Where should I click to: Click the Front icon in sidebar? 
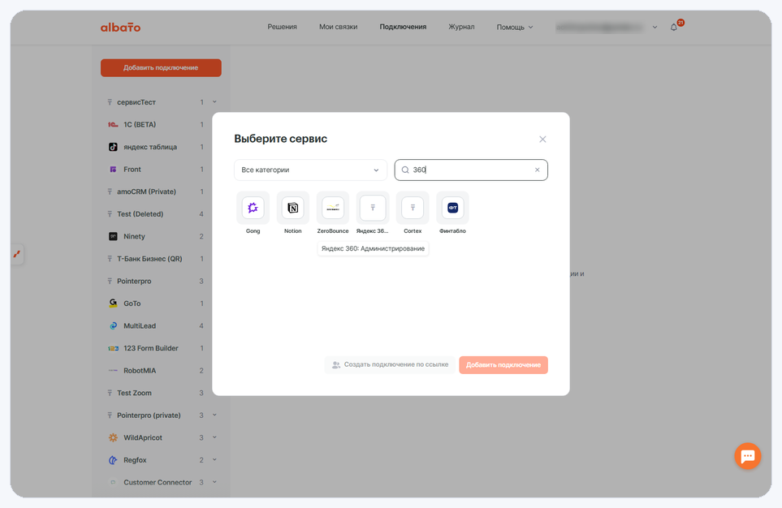(x=113, y=170)
